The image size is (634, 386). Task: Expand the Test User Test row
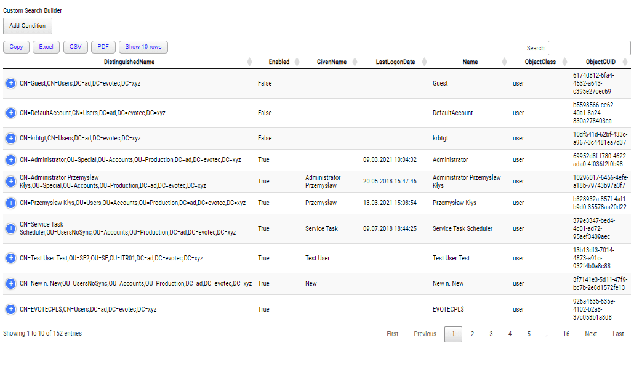point(10,258)
